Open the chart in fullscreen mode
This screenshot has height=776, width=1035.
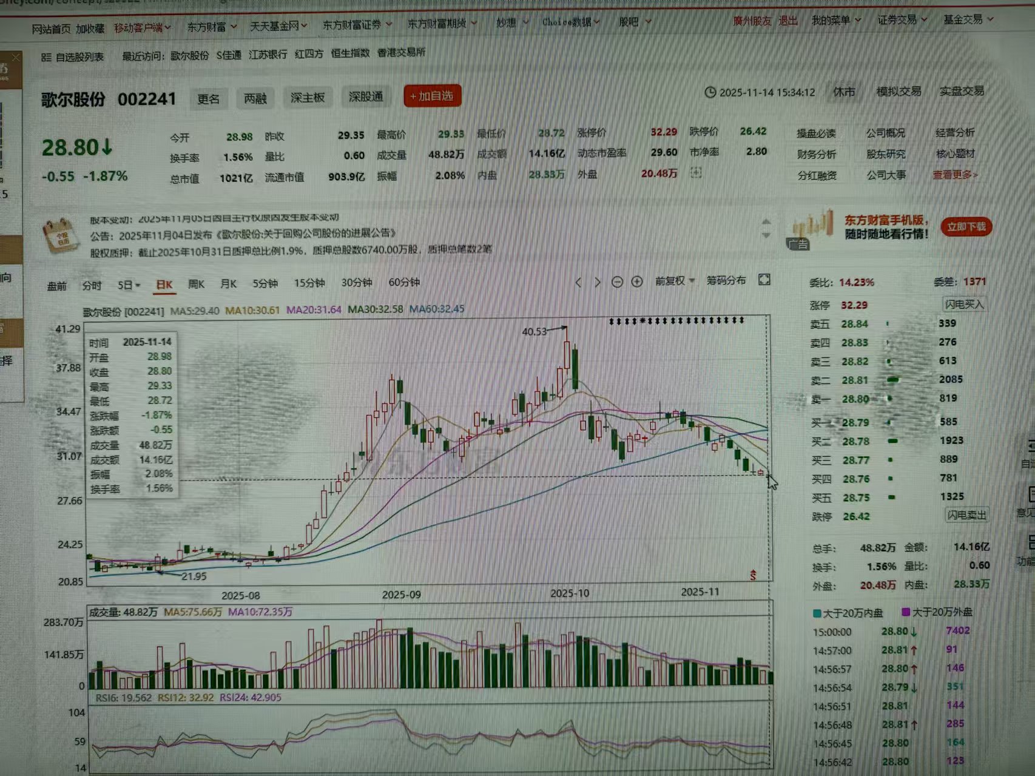click(x=764, y=280)
